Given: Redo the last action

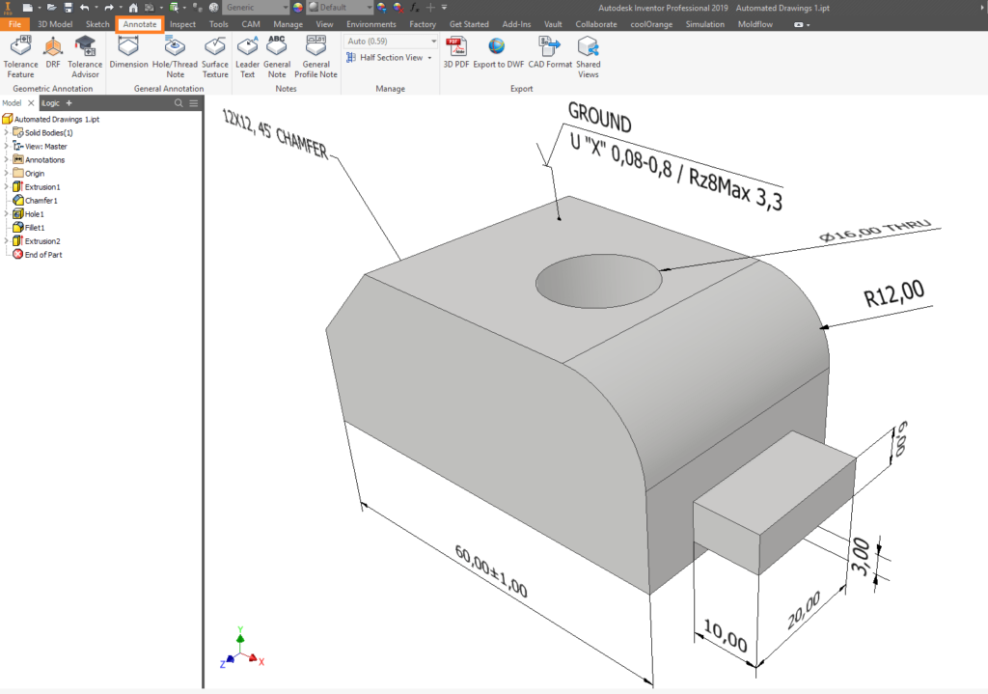Looking at the screenshot, I should point(108,8).
